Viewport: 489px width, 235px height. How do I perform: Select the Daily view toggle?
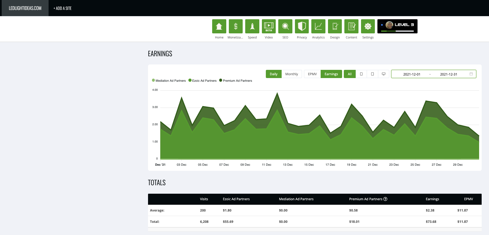point(273,74)
